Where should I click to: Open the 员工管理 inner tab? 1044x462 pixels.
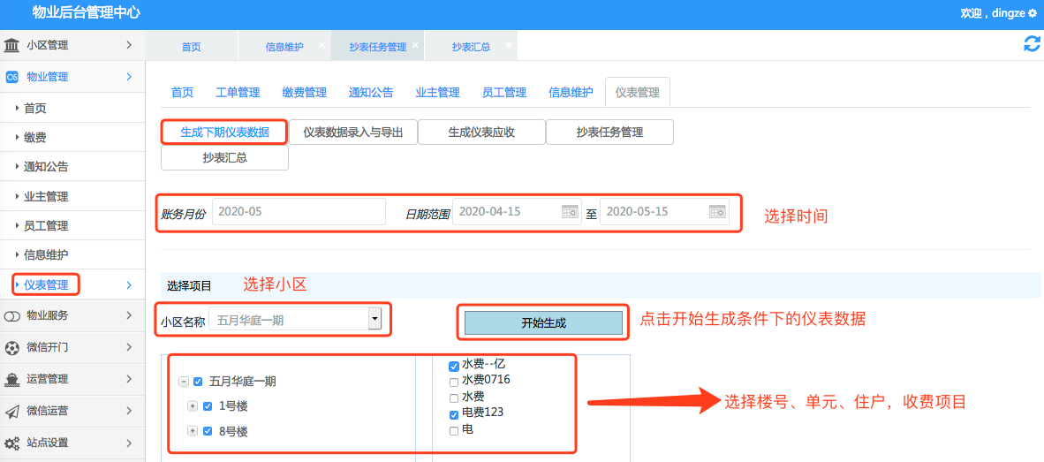point(504,93)
